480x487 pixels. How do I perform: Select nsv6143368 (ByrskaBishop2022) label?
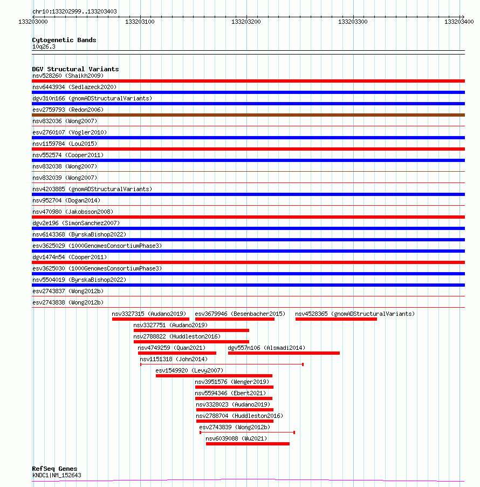[79, 234]
